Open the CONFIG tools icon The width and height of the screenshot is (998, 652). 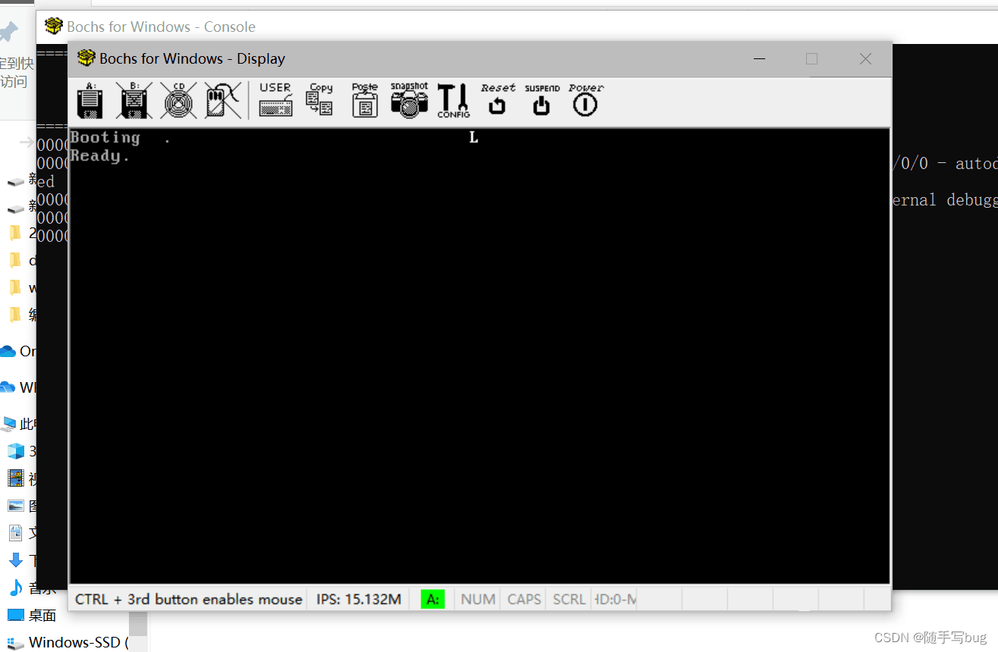453,100
